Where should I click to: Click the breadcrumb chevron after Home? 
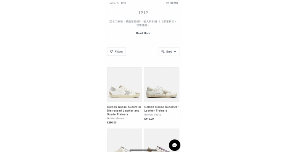(x=118, y=3)
